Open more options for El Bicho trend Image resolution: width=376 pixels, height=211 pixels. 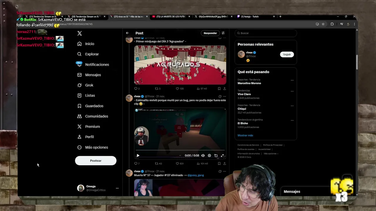click(292, 120)
